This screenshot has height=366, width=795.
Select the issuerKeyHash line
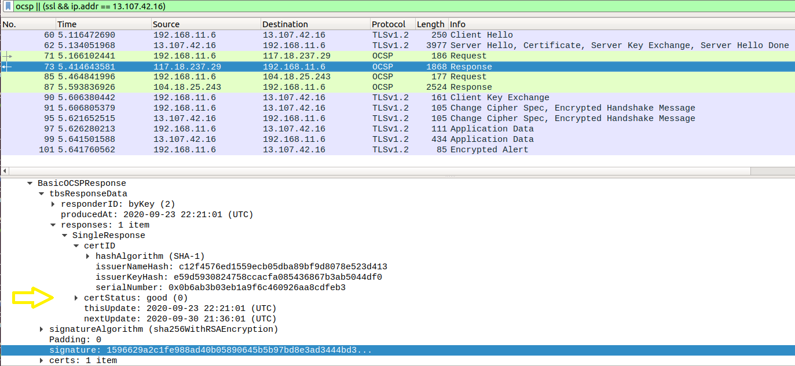239,277
